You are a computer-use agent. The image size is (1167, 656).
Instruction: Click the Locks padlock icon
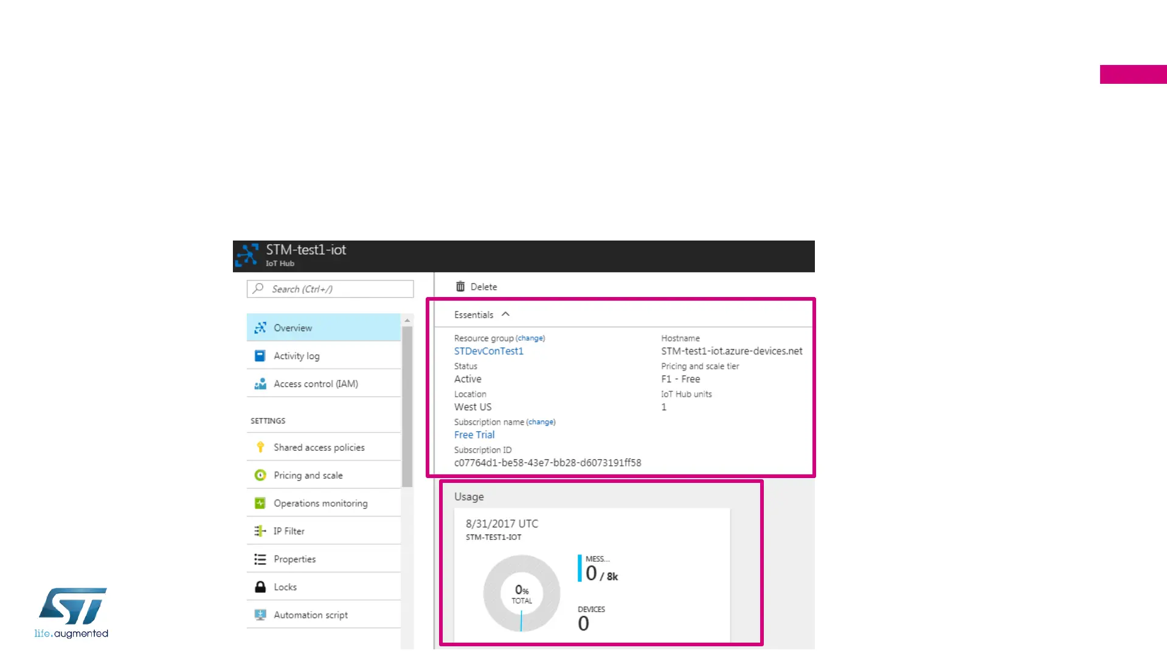tap(260, 587)
